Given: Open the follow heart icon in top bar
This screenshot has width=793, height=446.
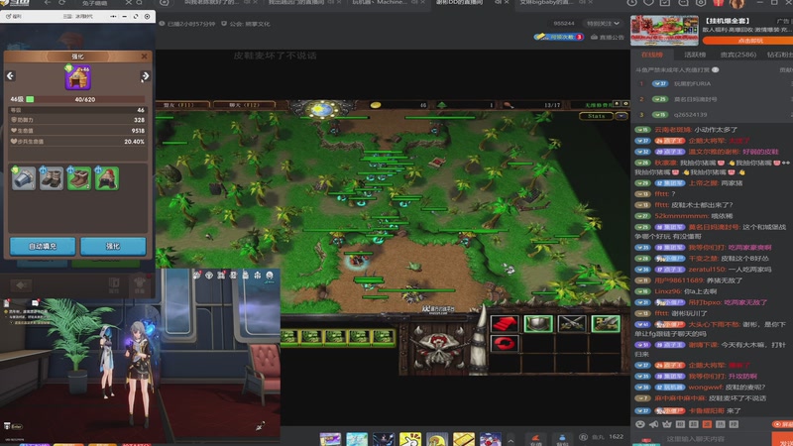Looking at the screenshot, I should click(x=648, y=3).
